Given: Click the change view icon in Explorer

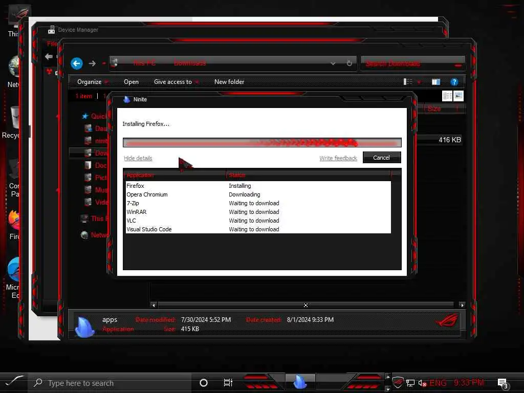Looking at the screenshot, I should pos(408,82).
